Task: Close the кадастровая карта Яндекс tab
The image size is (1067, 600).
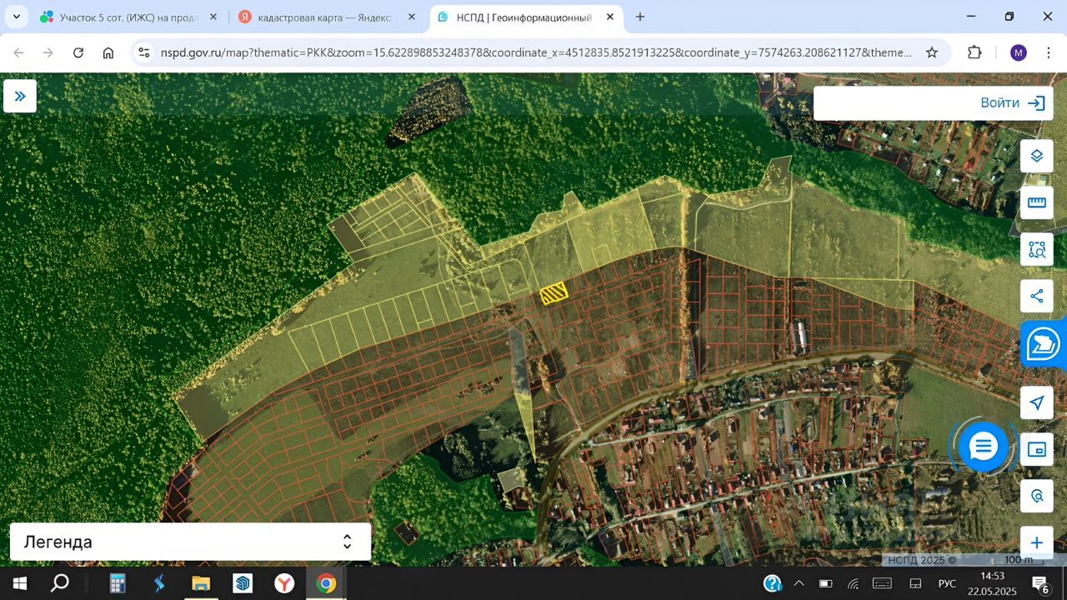Action: (412, 17)
